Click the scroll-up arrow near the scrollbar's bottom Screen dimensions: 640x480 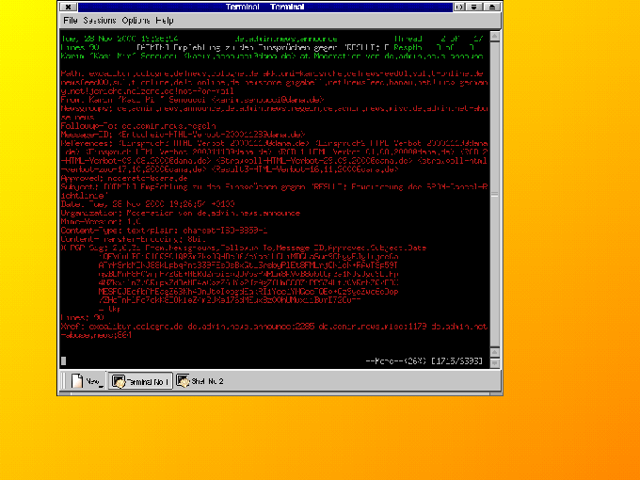[495, 352]
